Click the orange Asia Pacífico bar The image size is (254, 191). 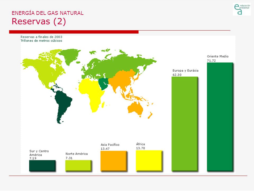click(x=114, y=161)
